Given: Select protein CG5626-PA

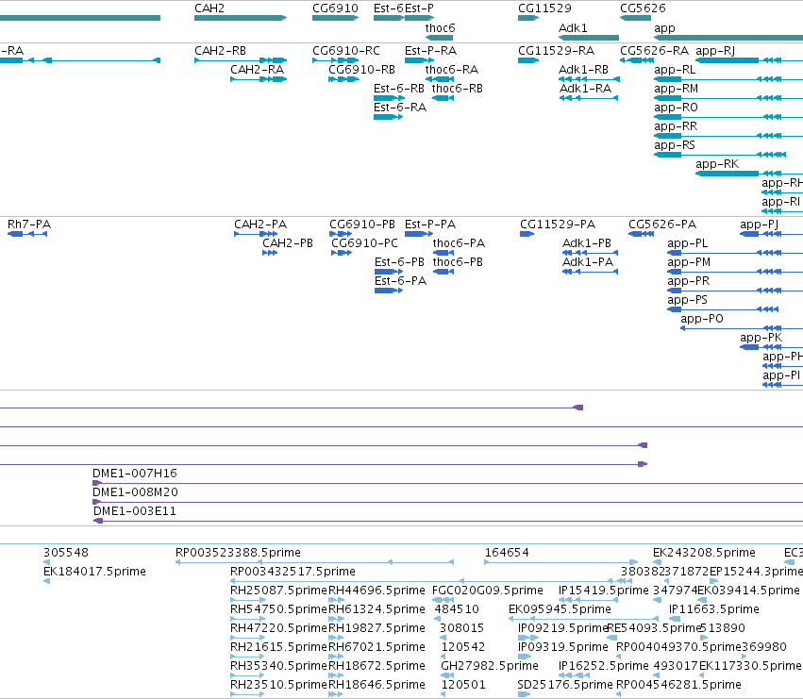Looking at the screenshot, I should [x=641, y=234].
